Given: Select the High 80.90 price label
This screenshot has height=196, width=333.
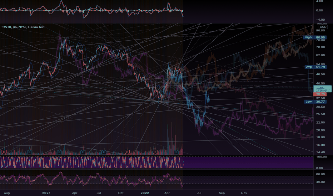Looking at the screenshot, I should 315,37.
